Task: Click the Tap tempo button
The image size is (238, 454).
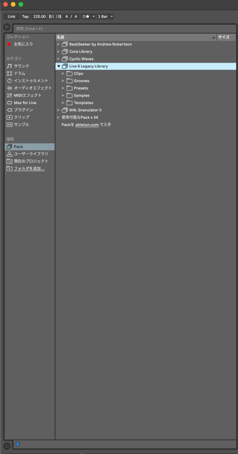Action: coord(25,16)
